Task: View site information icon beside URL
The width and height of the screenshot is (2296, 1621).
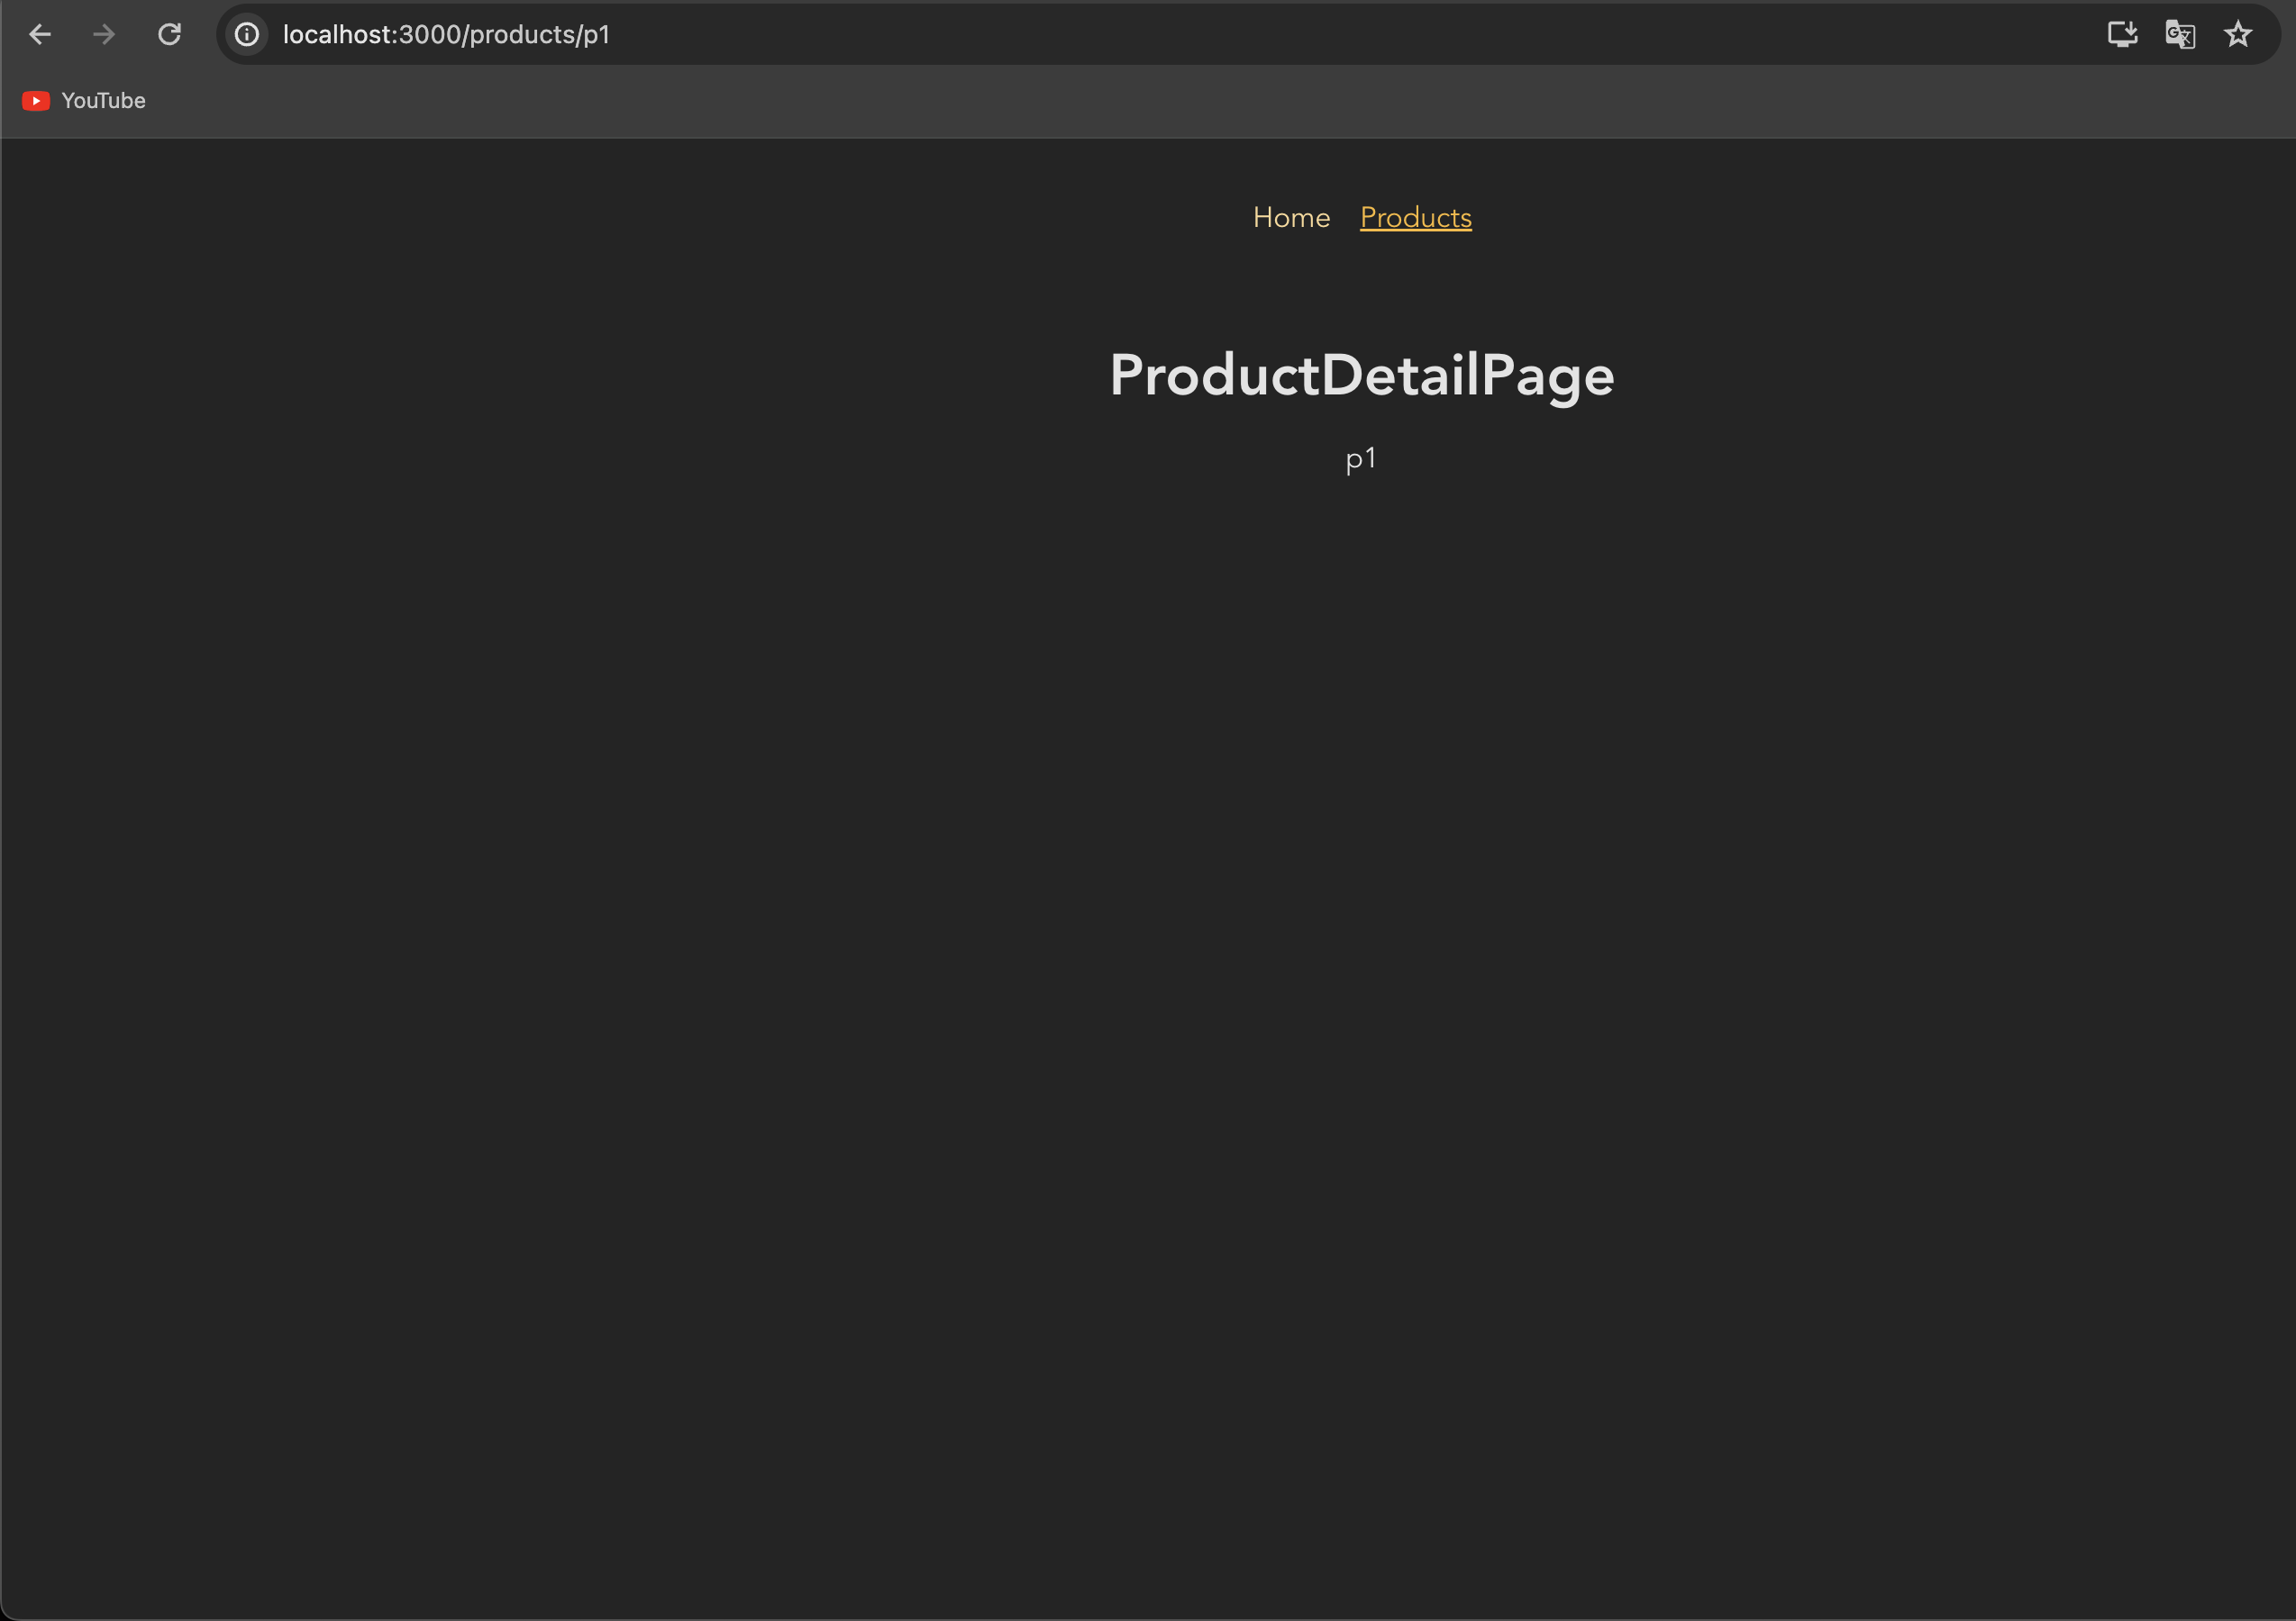Action: (x=247, y=35)
